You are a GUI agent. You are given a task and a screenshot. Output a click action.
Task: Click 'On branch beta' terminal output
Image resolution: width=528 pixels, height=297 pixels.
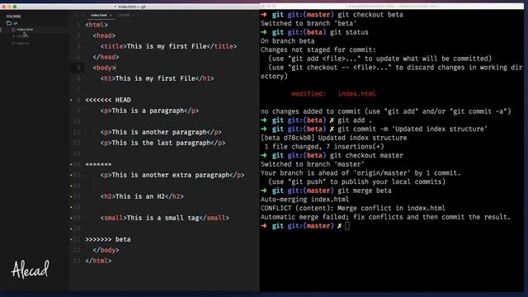coord(287,41)
